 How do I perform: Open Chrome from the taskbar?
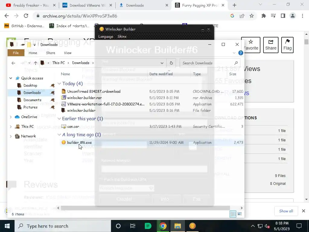163,226
